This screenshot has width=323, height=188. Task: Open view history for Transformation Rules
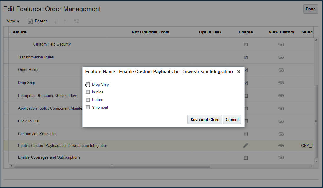(281, 57)
